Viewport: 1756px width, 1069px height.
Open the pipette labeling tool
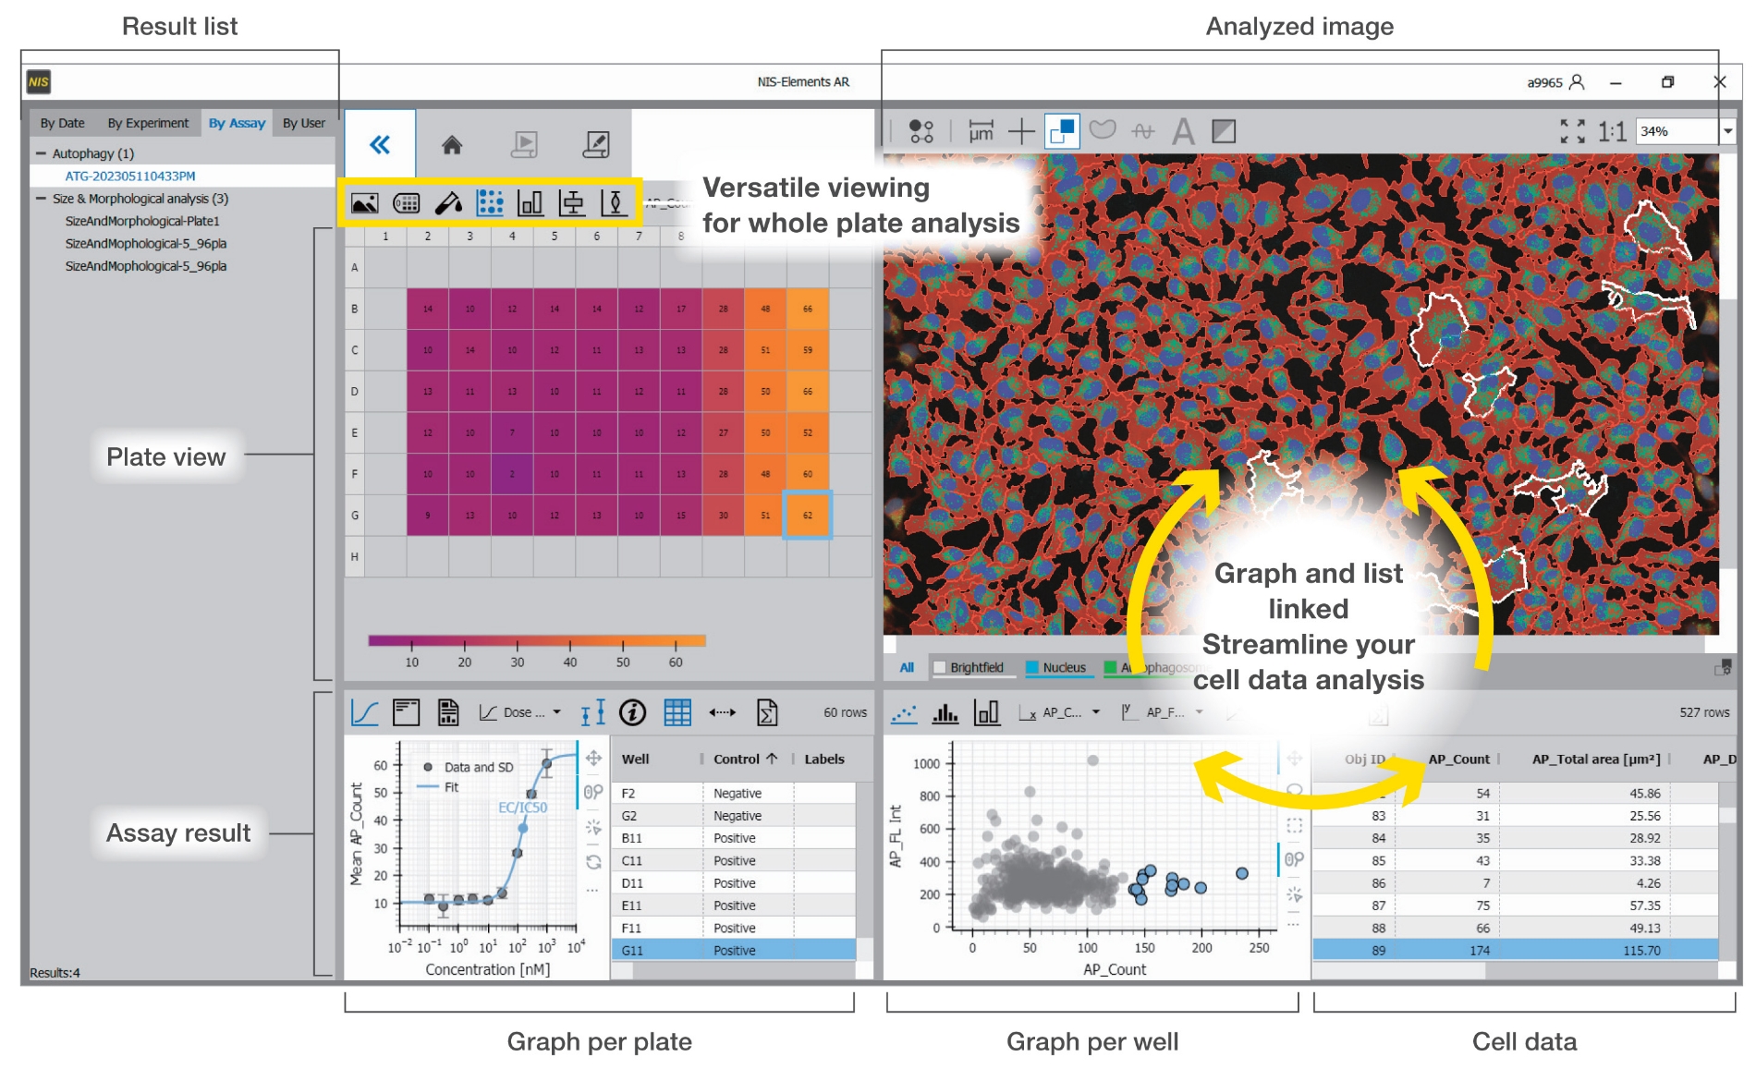tap(448, 203)
